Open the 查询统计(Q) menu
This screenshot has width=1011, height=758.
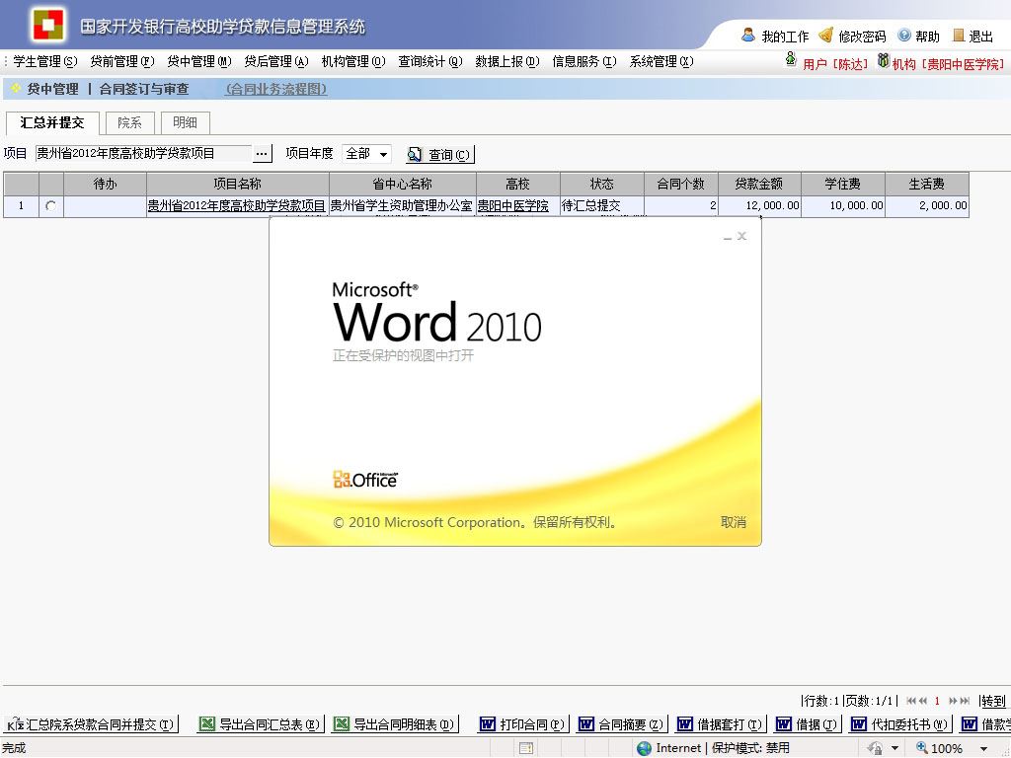click(x=430, y=61)
